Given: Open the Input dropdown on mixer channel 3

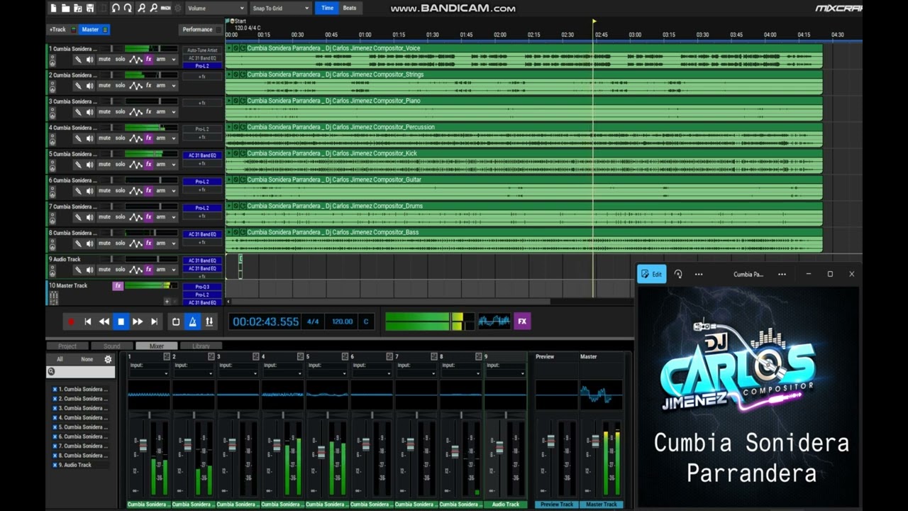Looking at the screenshot, I should pyautogui.click(x=238, y=373).
